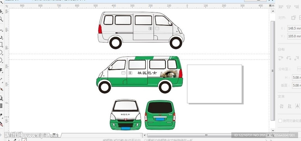Select the green van rear view drawing
The image size is (301, 141).
tap(160, 115)
